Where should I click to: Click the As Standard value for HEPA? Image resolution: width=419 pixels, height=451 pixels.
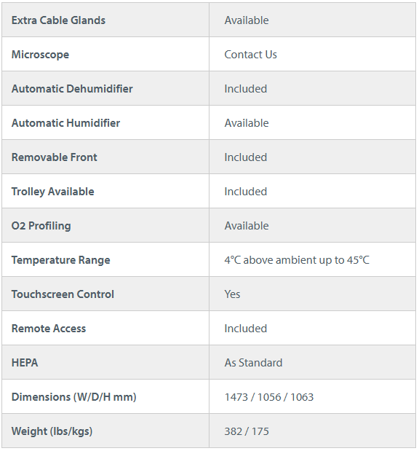pos(253,362)
